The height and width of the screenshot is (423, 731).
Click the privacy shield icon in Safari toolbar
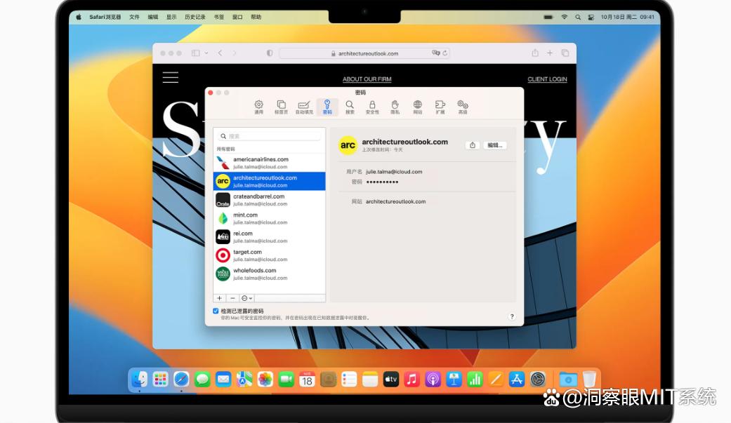click(270, 53)
